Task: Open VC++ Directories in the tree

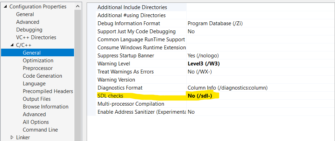Action: 36,37
